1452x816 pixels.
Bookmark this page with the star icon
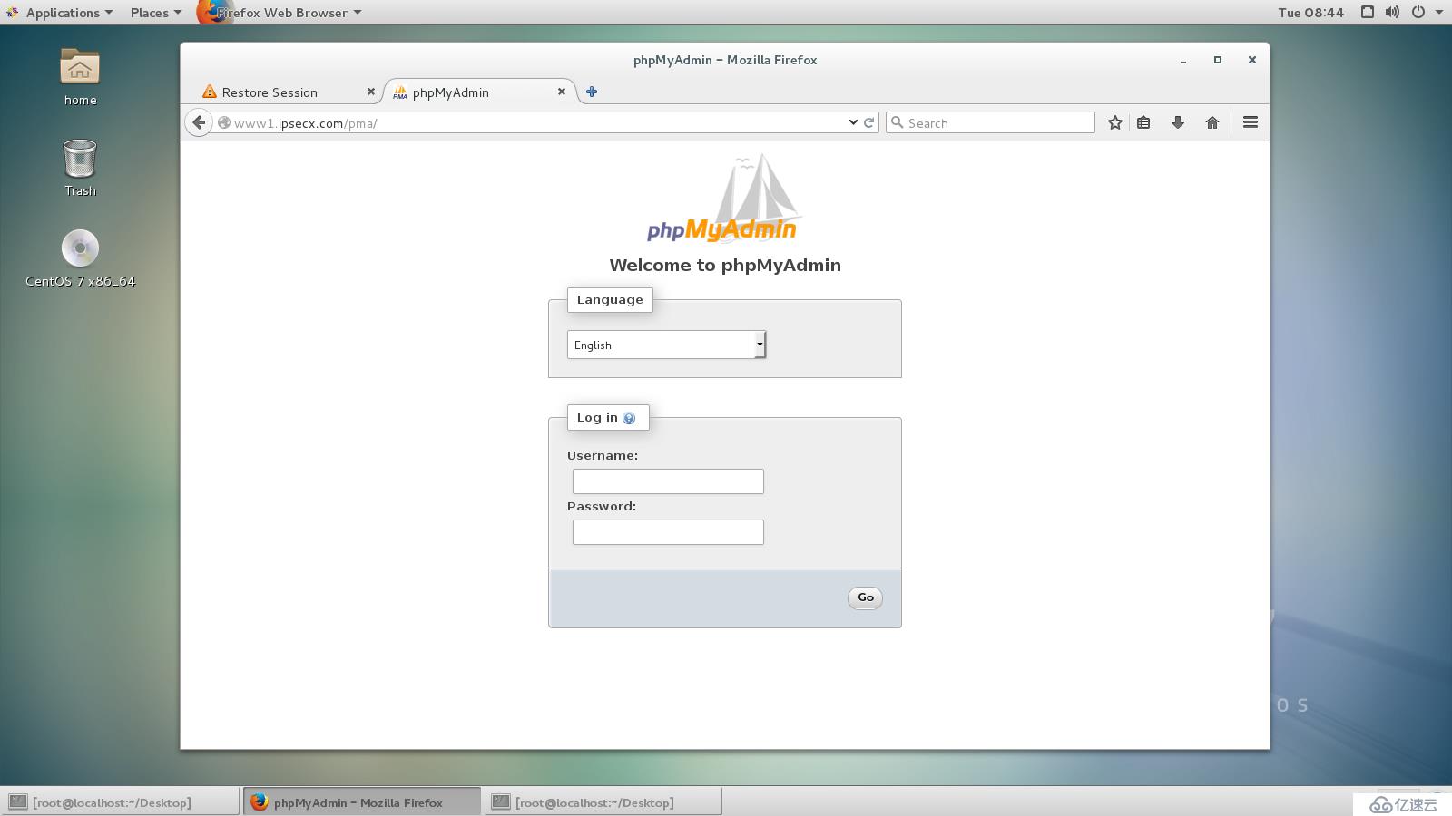tap(1115, 122)
